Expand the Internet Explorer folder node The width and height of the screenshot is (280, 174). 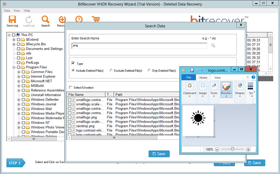(19, 77)
